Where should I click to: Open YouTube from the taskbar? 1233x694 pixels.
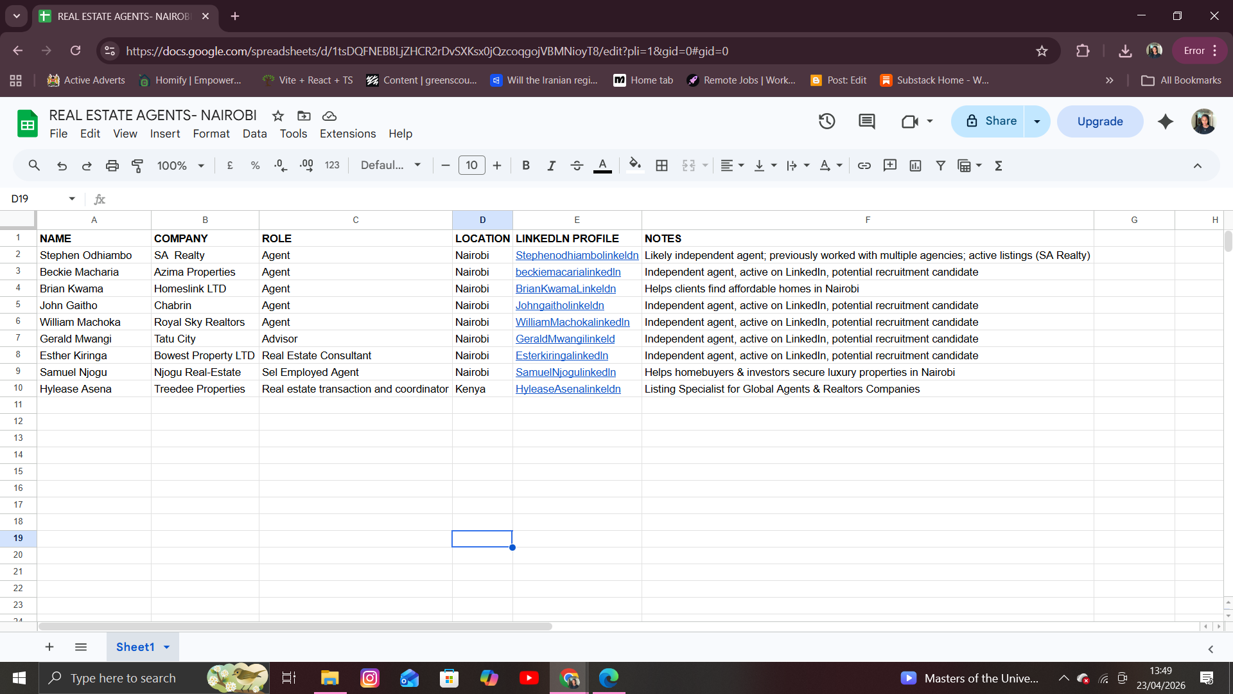pyautogui.click(x=529, y=678)
